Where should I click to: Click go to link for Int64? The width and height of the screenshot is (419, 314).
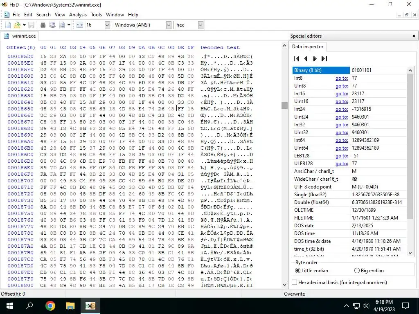pyautogui.click(x=342, y=140)
